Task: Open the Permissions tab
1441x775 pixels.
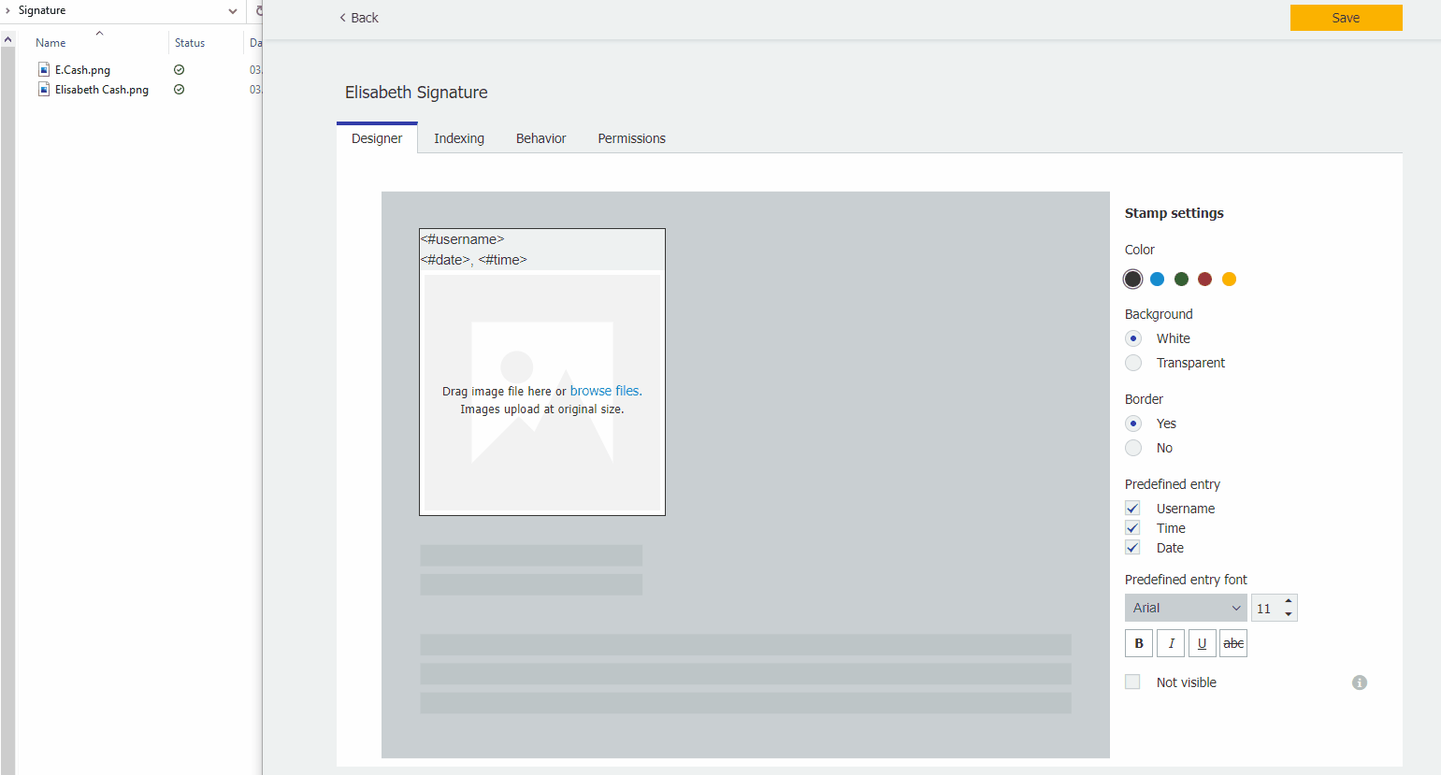Action: [631, 138]
